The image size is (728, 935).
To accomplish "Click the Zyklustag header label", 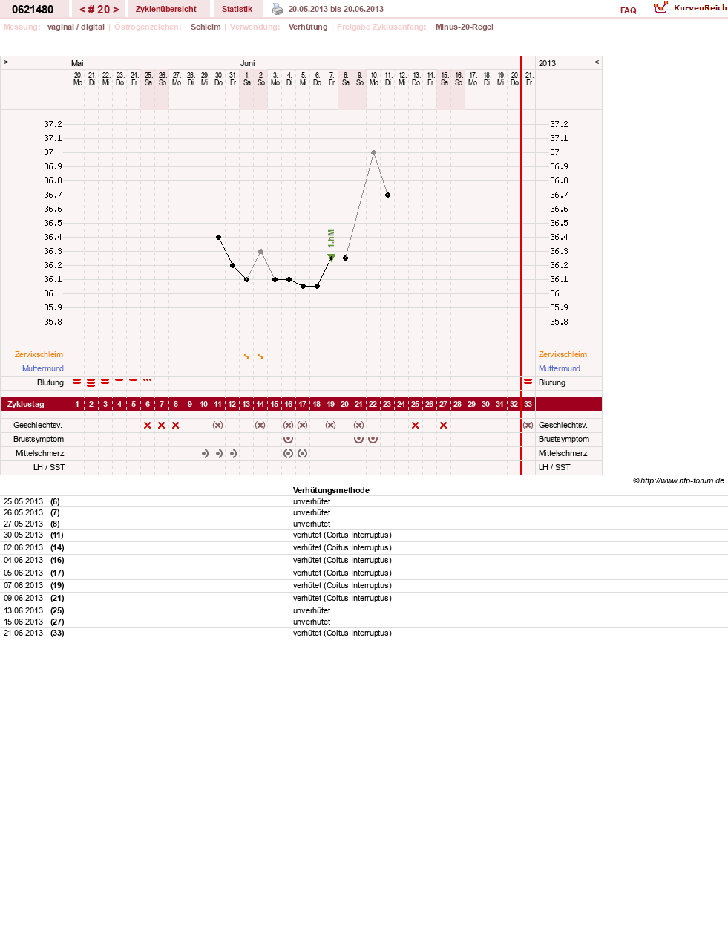I will coord(26,404).
